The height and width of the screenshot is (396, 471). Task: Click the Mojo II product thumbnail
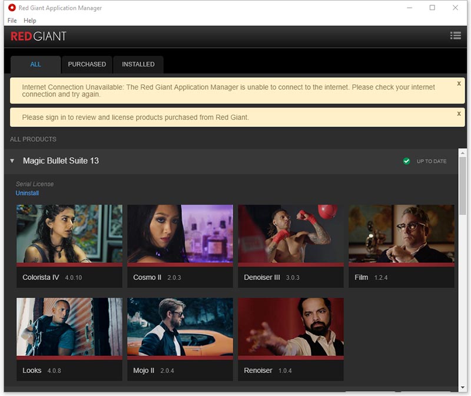[180, 327]
